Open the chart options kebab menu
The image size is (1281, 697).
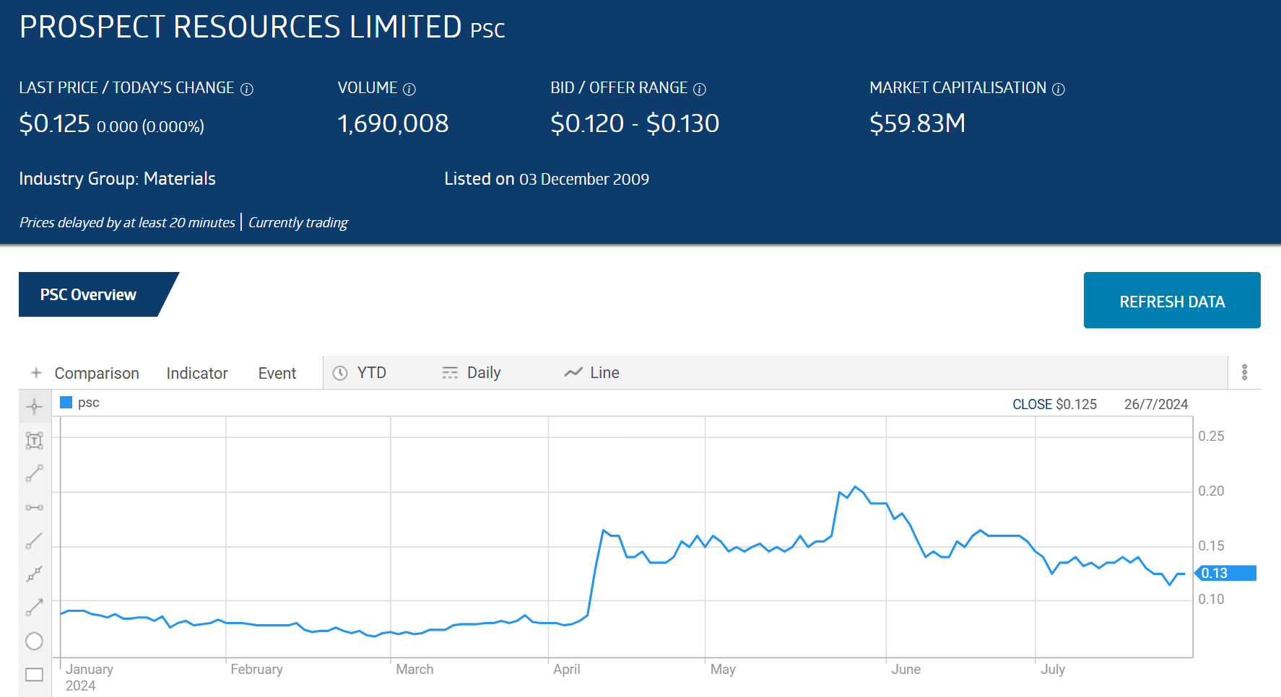click(1244, 372)
